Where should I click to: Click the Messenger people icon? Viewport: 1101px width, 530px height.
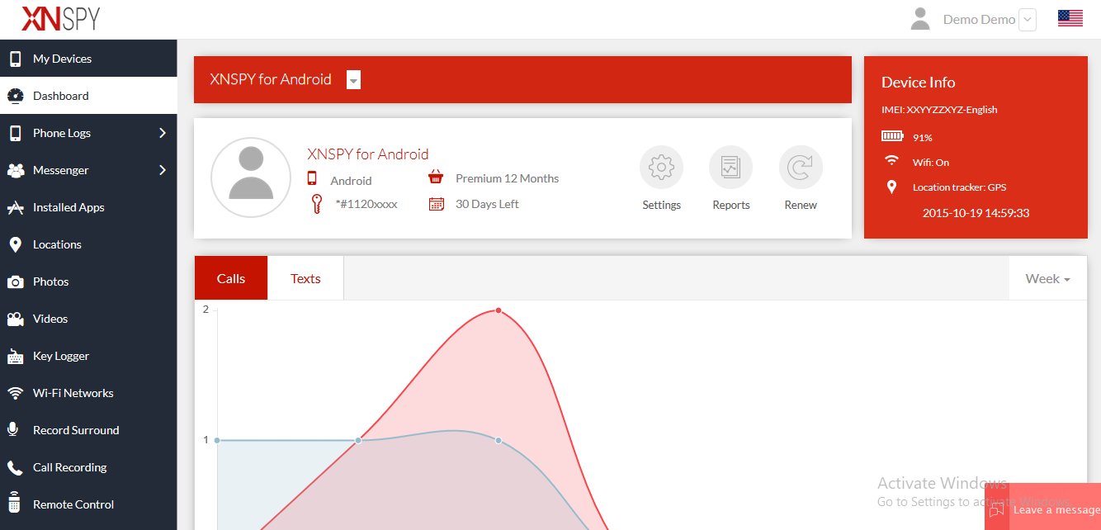[x=15, y=170]
